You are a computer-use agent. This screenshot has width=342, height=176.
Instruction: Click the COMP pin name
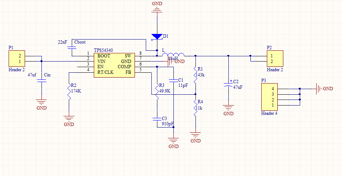pos(124,67)
